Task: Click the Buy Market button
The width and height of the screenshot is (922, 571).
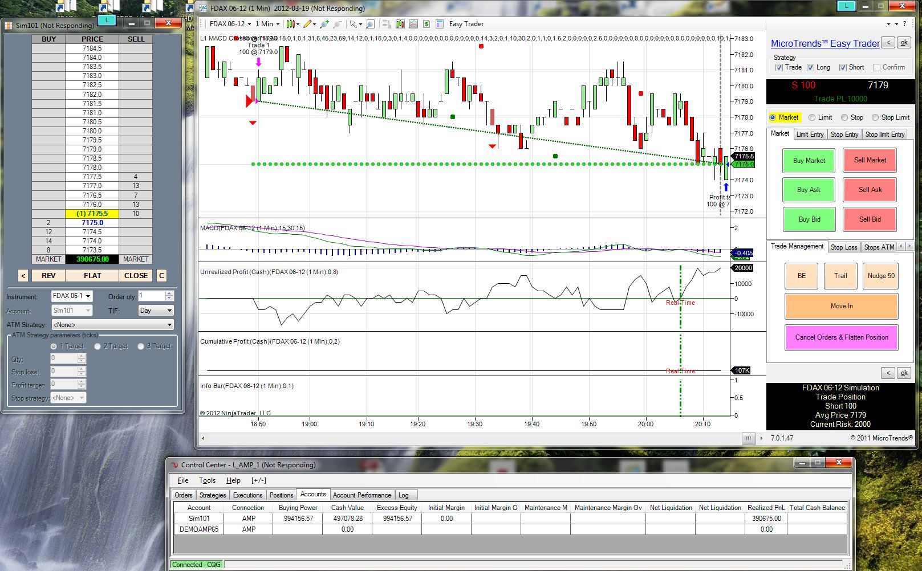Action: (809, 161)
